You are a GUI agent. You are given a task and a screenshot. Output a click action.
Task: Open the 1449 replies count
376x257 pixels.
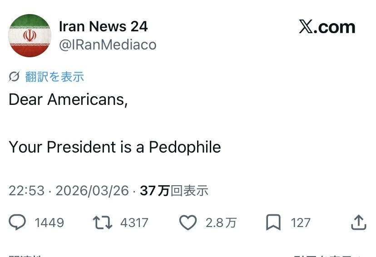(x=49, y=222)
